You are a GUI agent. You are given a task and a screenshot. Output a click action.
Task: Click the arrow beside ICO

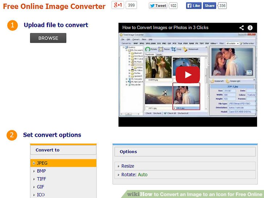point(34,195)
